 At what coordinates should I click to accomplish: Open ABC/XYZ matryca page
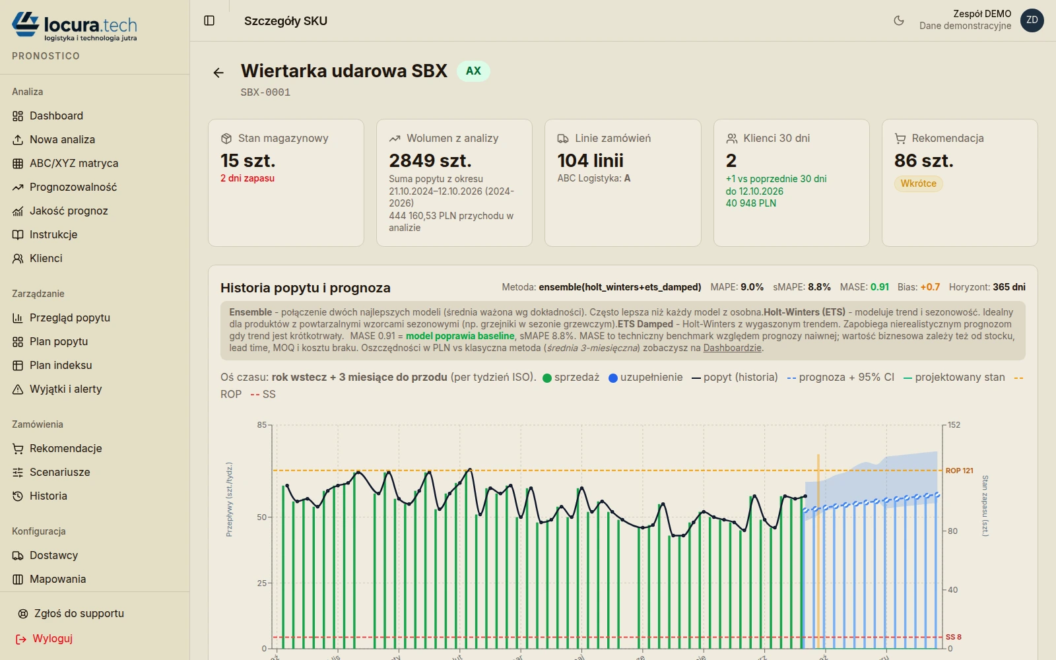click(x=94, y=163)
